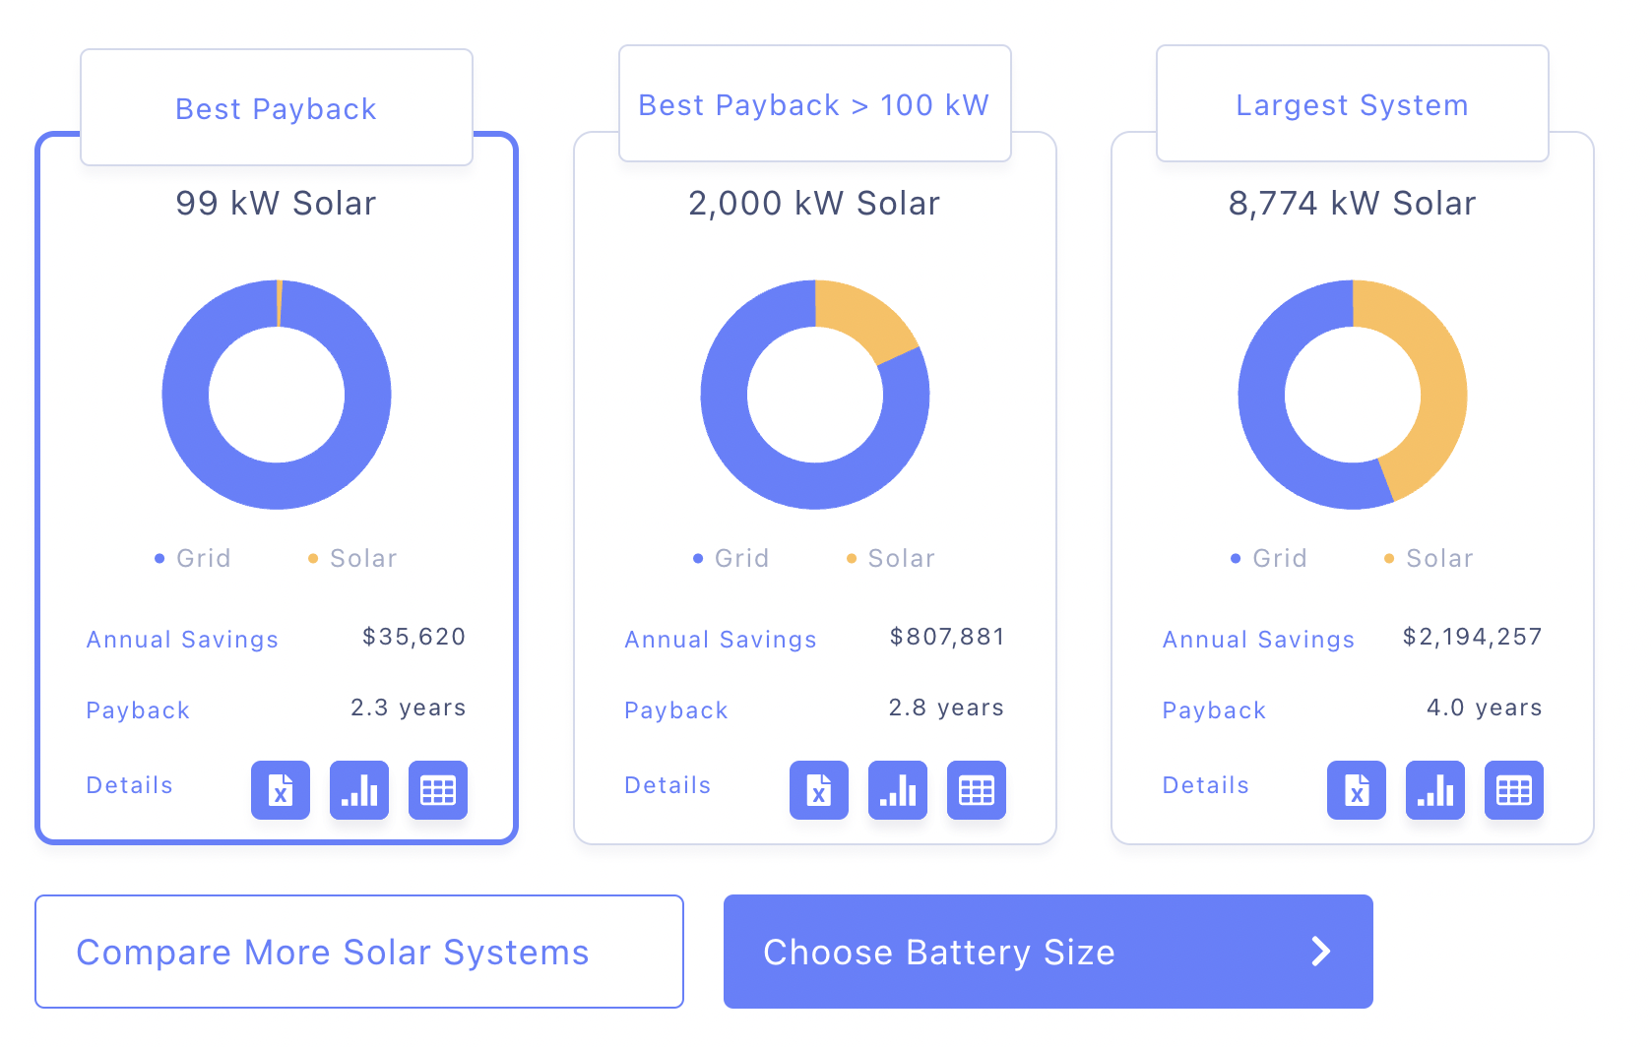Export Excel file for 8,774 kW Solar

[1357, 790]
